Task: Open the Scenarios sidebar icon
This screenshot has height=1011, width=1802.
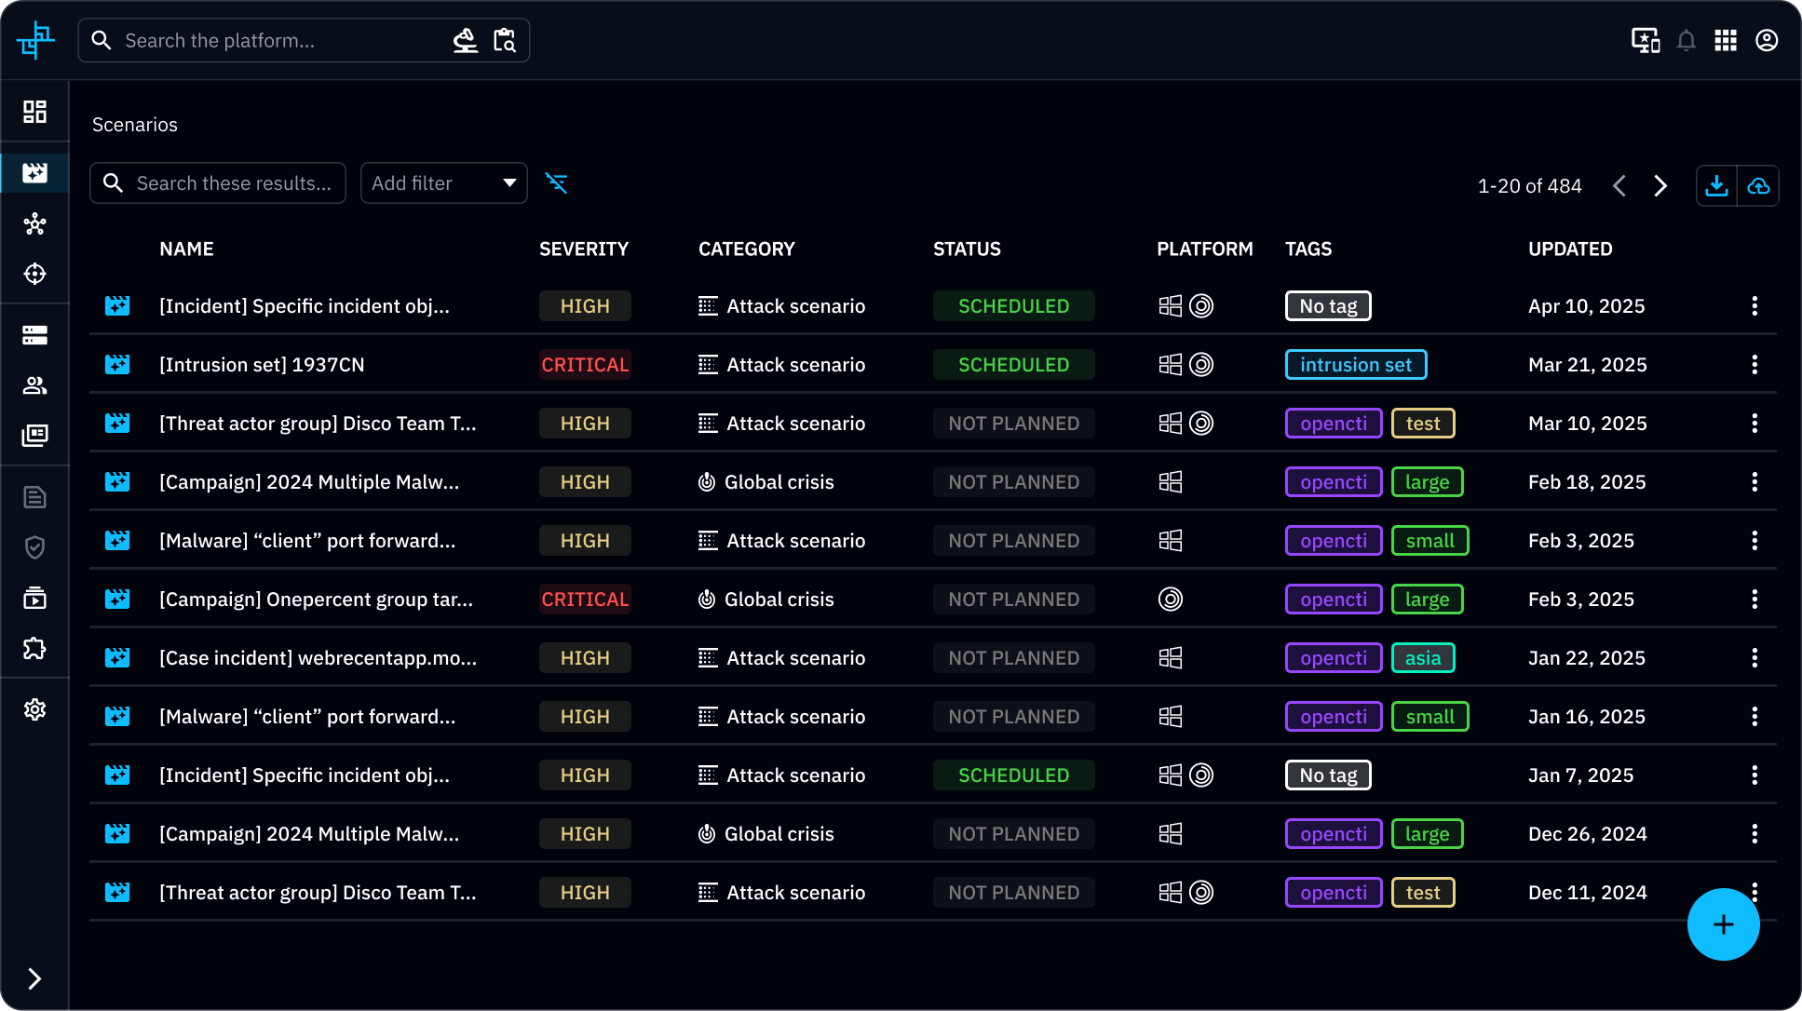Action: click(34, 173)
